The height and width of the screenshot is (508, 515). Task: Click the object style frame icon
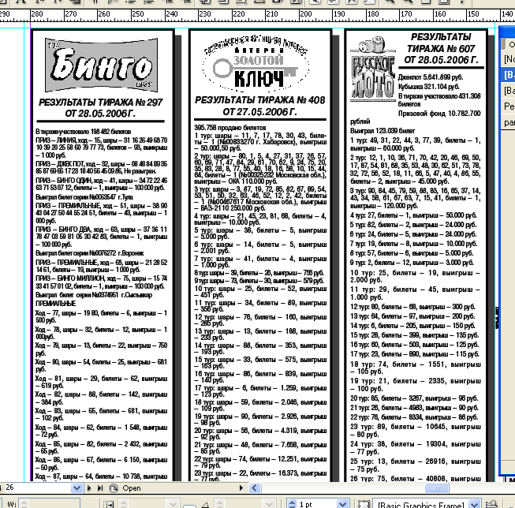tap(364, 504)
